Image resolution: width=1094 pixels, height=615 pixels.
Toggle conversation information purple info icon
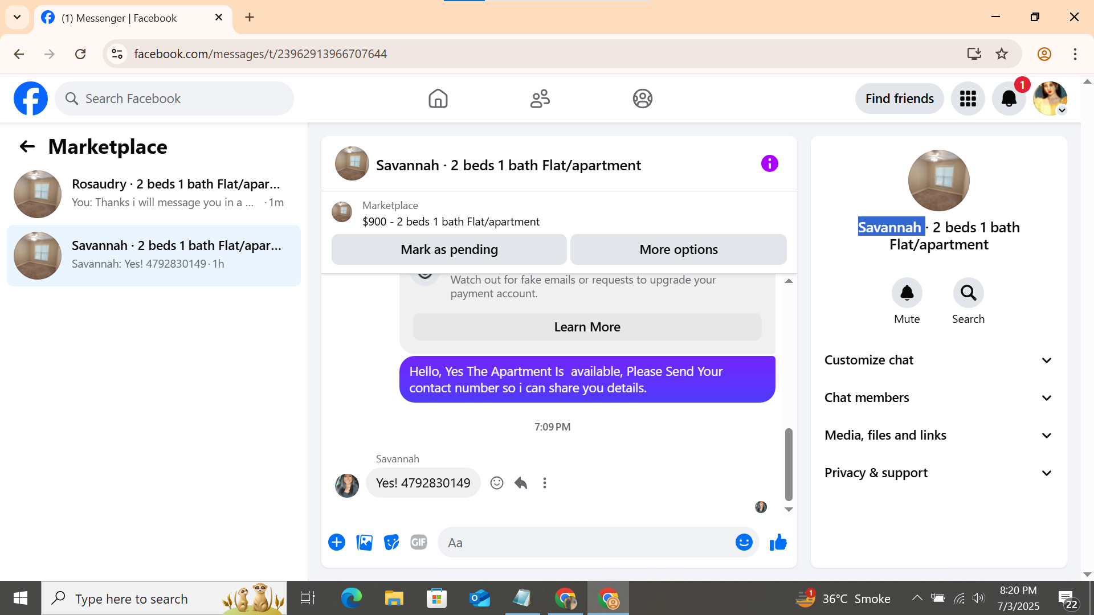point(769,164)
